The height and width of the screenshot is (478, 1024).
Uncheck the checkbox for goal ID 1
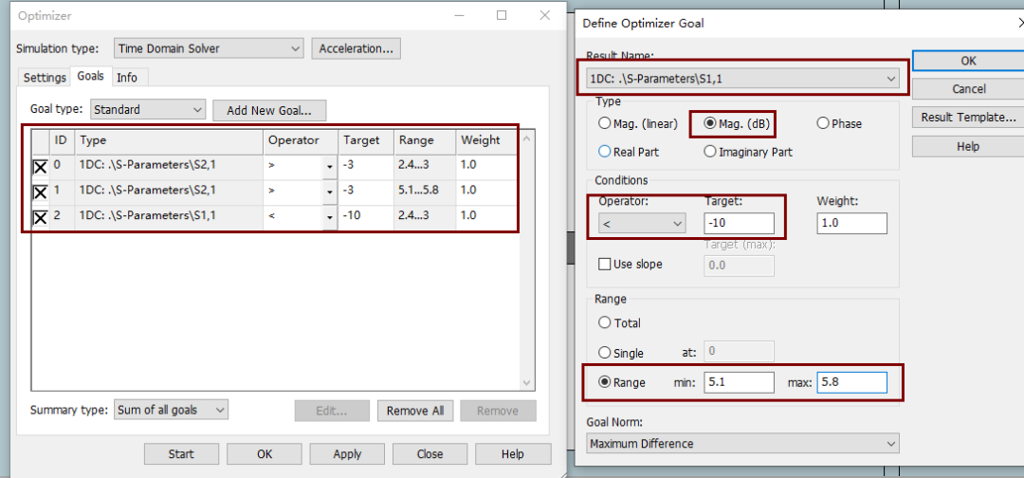(40, 193)
